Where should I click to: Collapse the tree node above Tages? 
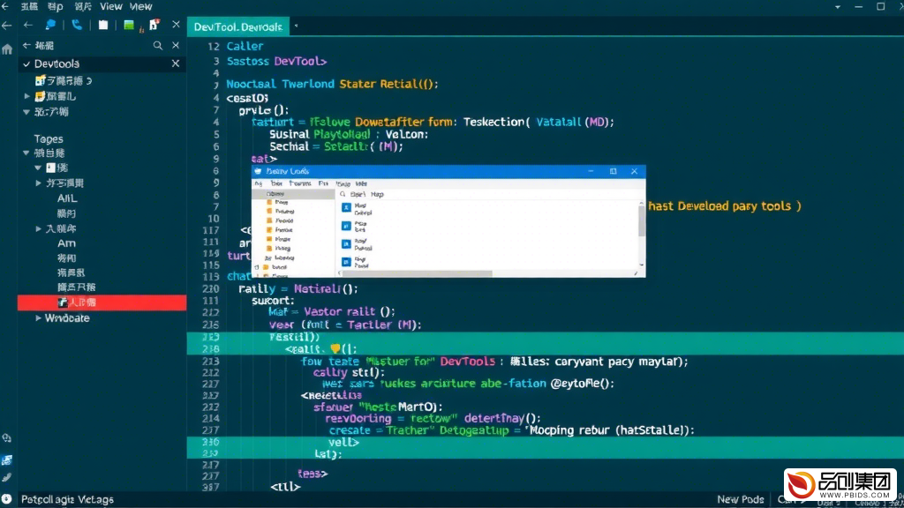[x=26, y=112]
